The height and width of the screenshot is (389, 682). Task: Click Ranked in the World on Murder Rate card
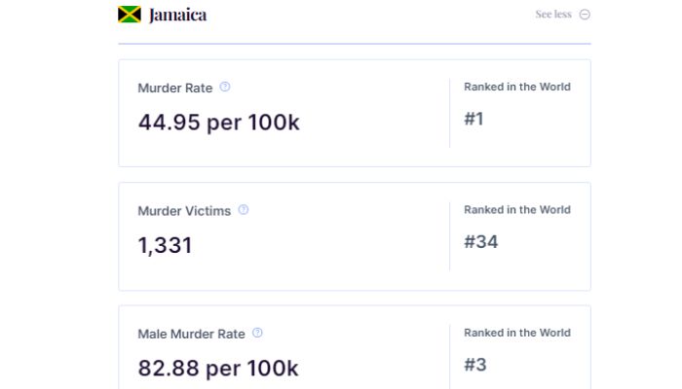pyautogui.click(x=517, y=87)
